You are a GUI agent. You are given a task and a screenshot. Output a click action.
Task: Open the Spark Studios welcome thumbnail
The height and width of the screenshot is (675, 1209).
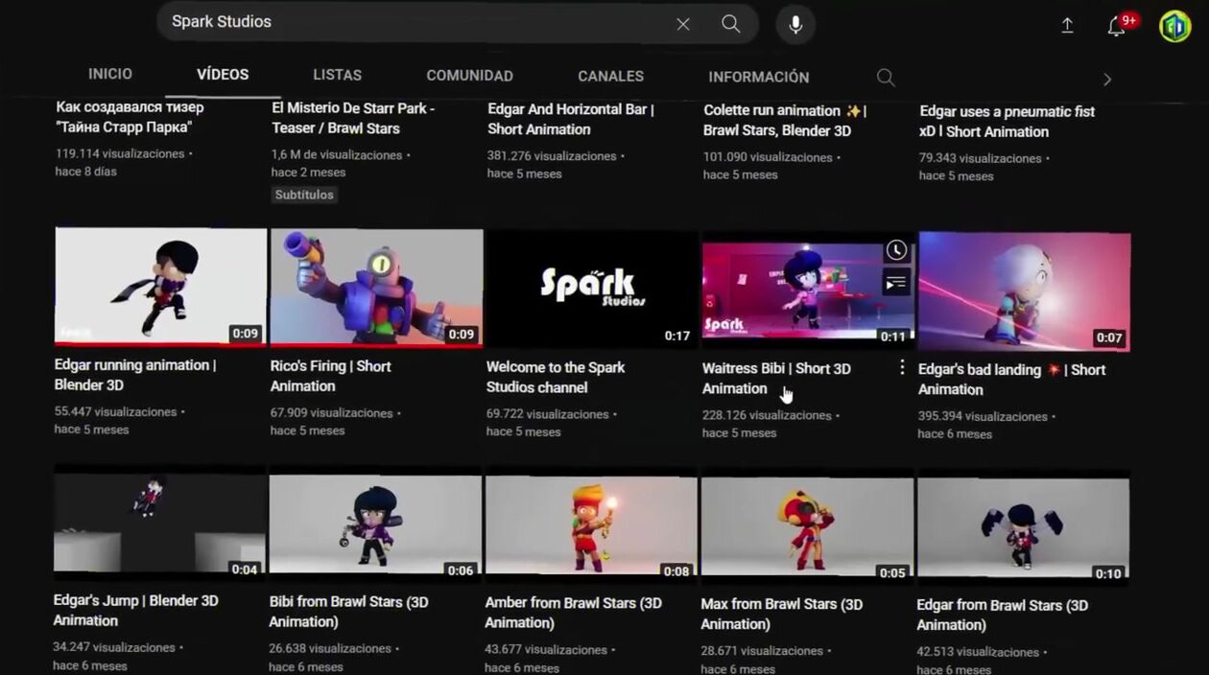point(592,289)
